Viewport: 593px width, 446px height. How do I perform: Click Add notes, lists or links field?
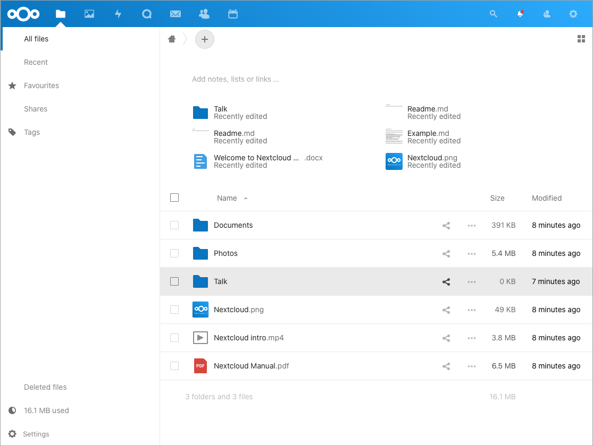pyautogui.click(x=235, y=79)
